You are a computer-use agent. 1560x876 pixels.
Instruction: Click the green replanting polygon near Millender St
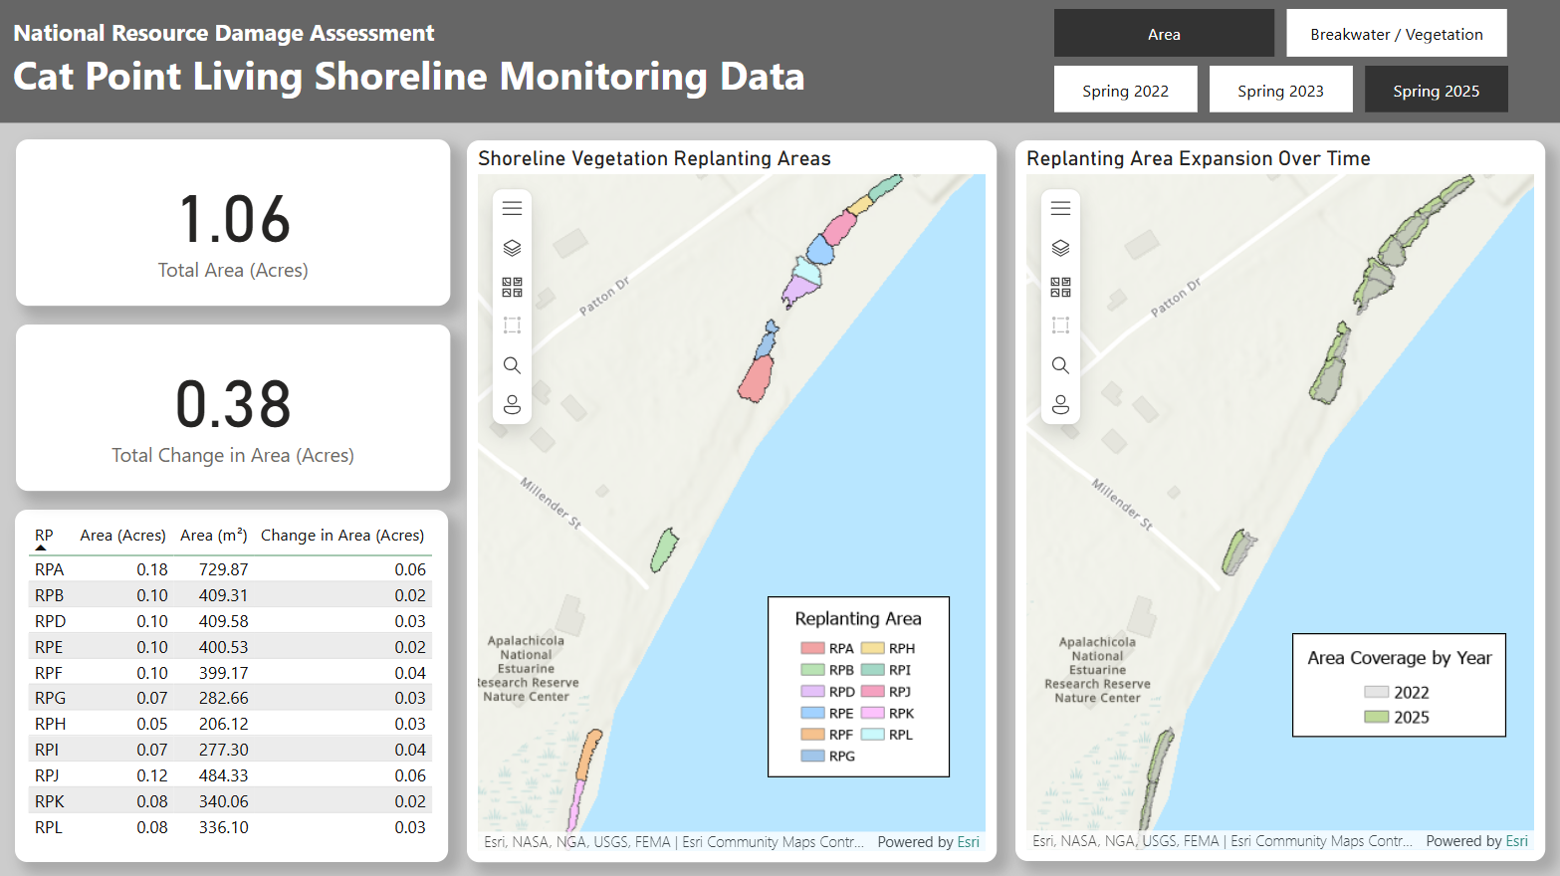coord(663,550)
